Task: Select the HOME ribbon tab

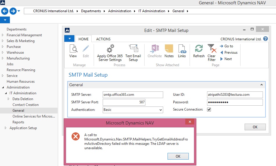Action: 83,39
